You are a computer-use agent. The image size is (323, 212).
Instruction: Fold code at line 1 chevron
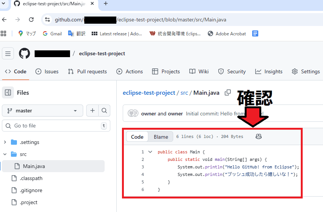pyautogui.click(x=150, y=152)
